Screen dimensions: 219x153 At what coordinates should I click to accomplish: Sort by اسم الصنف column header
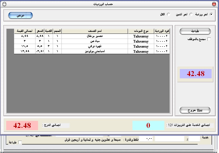click(94, 31)
